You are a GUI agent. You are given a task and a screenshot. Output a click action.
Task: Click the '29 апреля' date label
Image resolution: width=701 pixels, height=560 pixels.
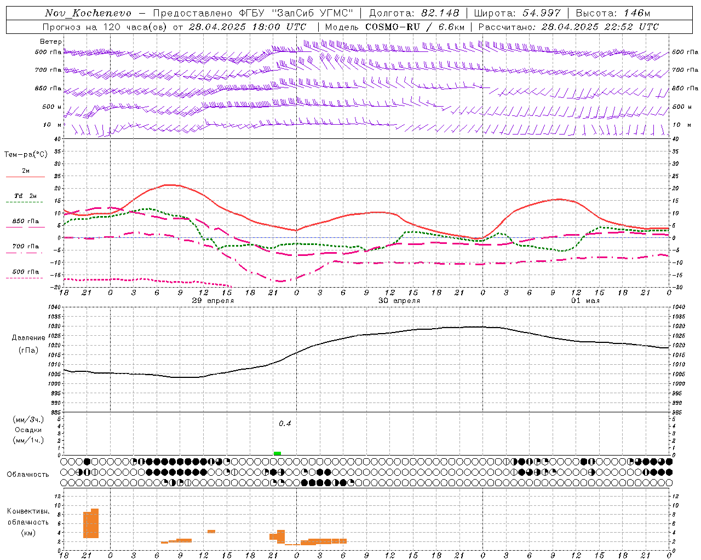(x=212, y=301)
